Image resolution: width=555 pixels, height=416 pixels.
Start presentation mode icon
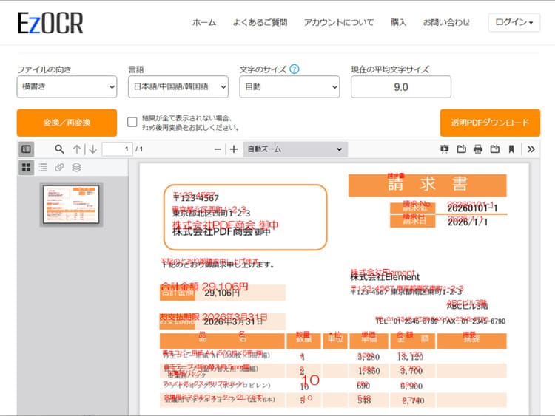[445, 149]
